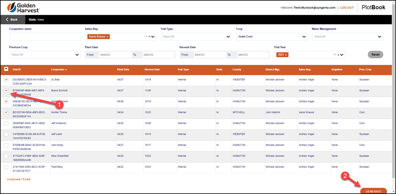The height and width of the screenshot is (194, 396).
Task: Click the Harvest Date column header
Action: (x=152, y=70)
